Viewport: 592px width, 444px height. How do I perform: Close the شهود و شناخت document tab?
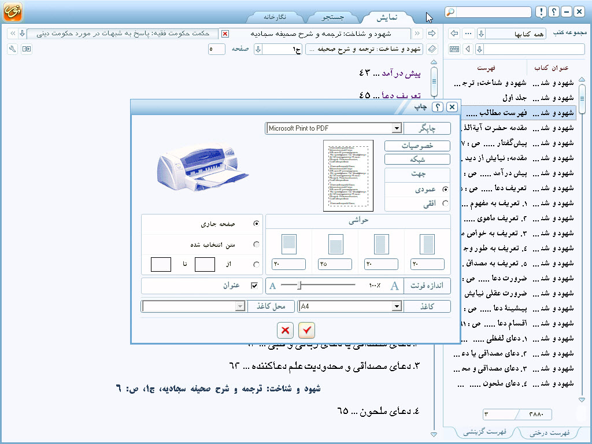click(x=225, y=34)
